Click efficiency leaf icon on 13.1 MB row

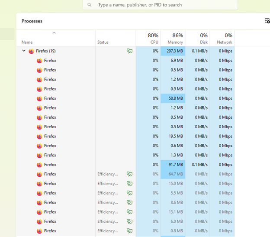click(x=129, y=212)
